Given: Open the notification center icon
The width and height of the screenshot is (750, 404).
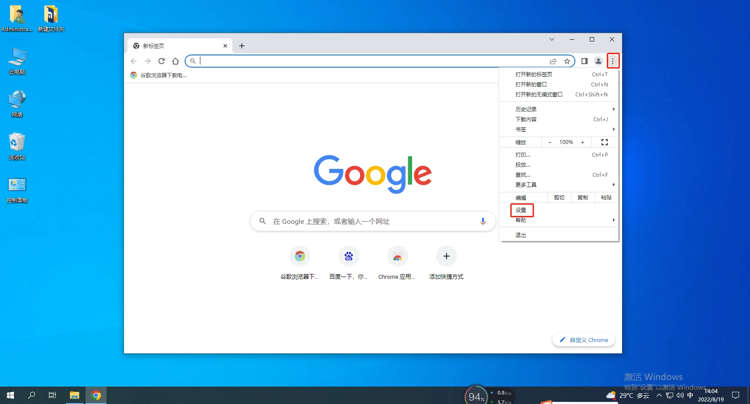Looking at the screenshot, I should click(736, 395).
